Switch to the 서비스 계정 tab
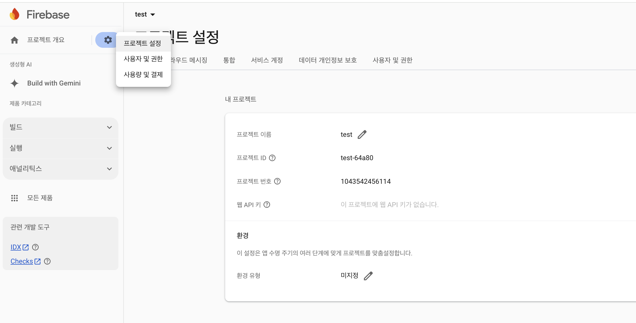Image resolution: width=636 pixels, height=323 pixels. click(267, 60)
